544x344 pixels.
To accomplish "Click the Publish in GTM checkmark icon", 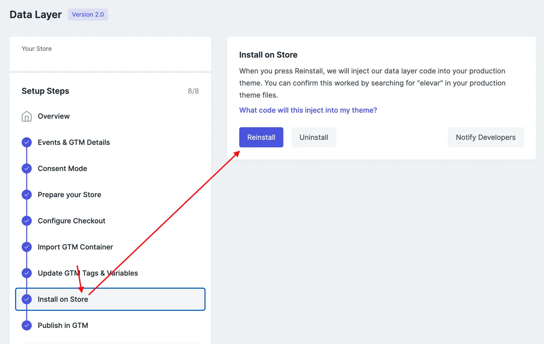I will click(x=26, y=325).
